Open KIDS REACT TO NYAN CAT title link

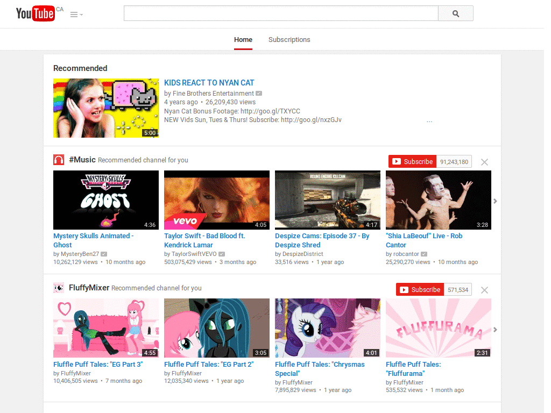(x=209, y=83)
